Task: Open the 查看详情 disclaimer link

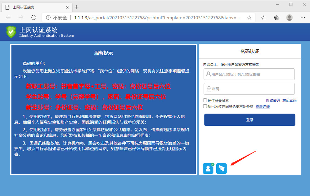Action: (263, 107)
